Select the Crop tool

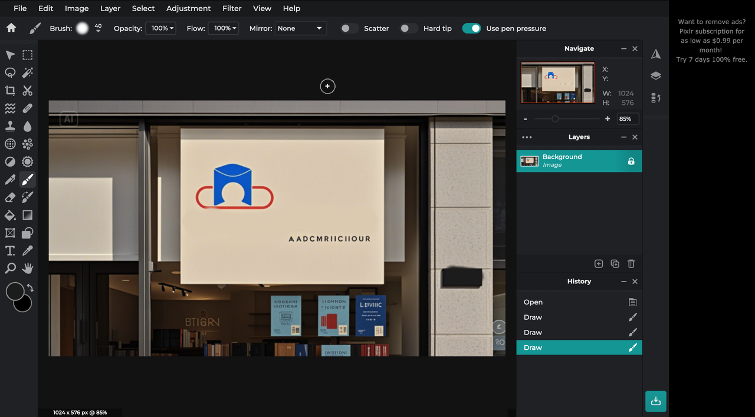[10, 91]
